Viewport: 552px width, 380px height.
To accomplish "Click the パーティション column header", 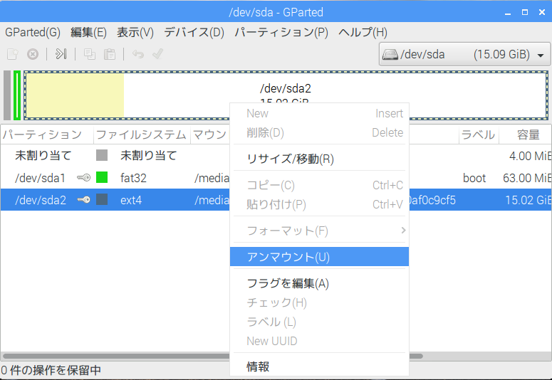I will coord(47,134).
